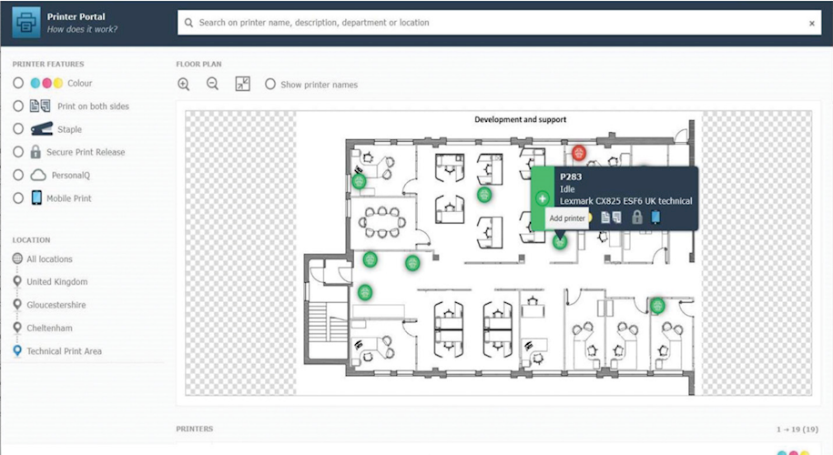Viewport: 833px width, 455px height.
Task: Click the green P283 marker under the popup
Action: point(560,242)
